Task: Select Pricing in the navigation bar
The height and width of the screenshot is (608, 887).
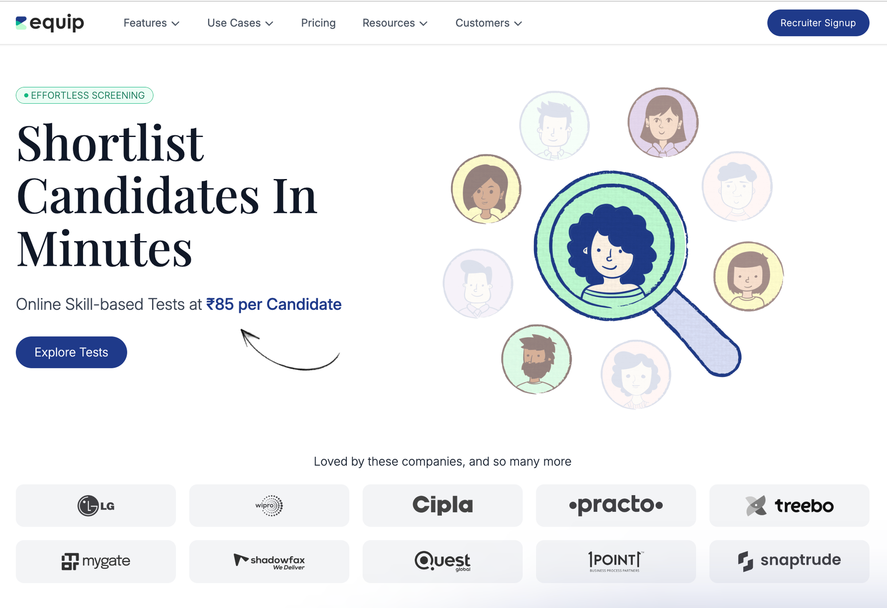Action: [x=318, y=23]
